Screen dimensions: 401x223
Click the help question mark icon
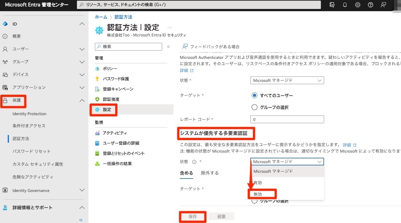pos(370,5)
